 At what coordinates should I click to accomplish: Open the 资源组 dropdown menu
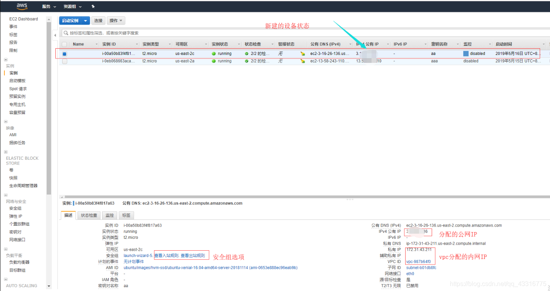pyautogui.click(x=73, y=7)
